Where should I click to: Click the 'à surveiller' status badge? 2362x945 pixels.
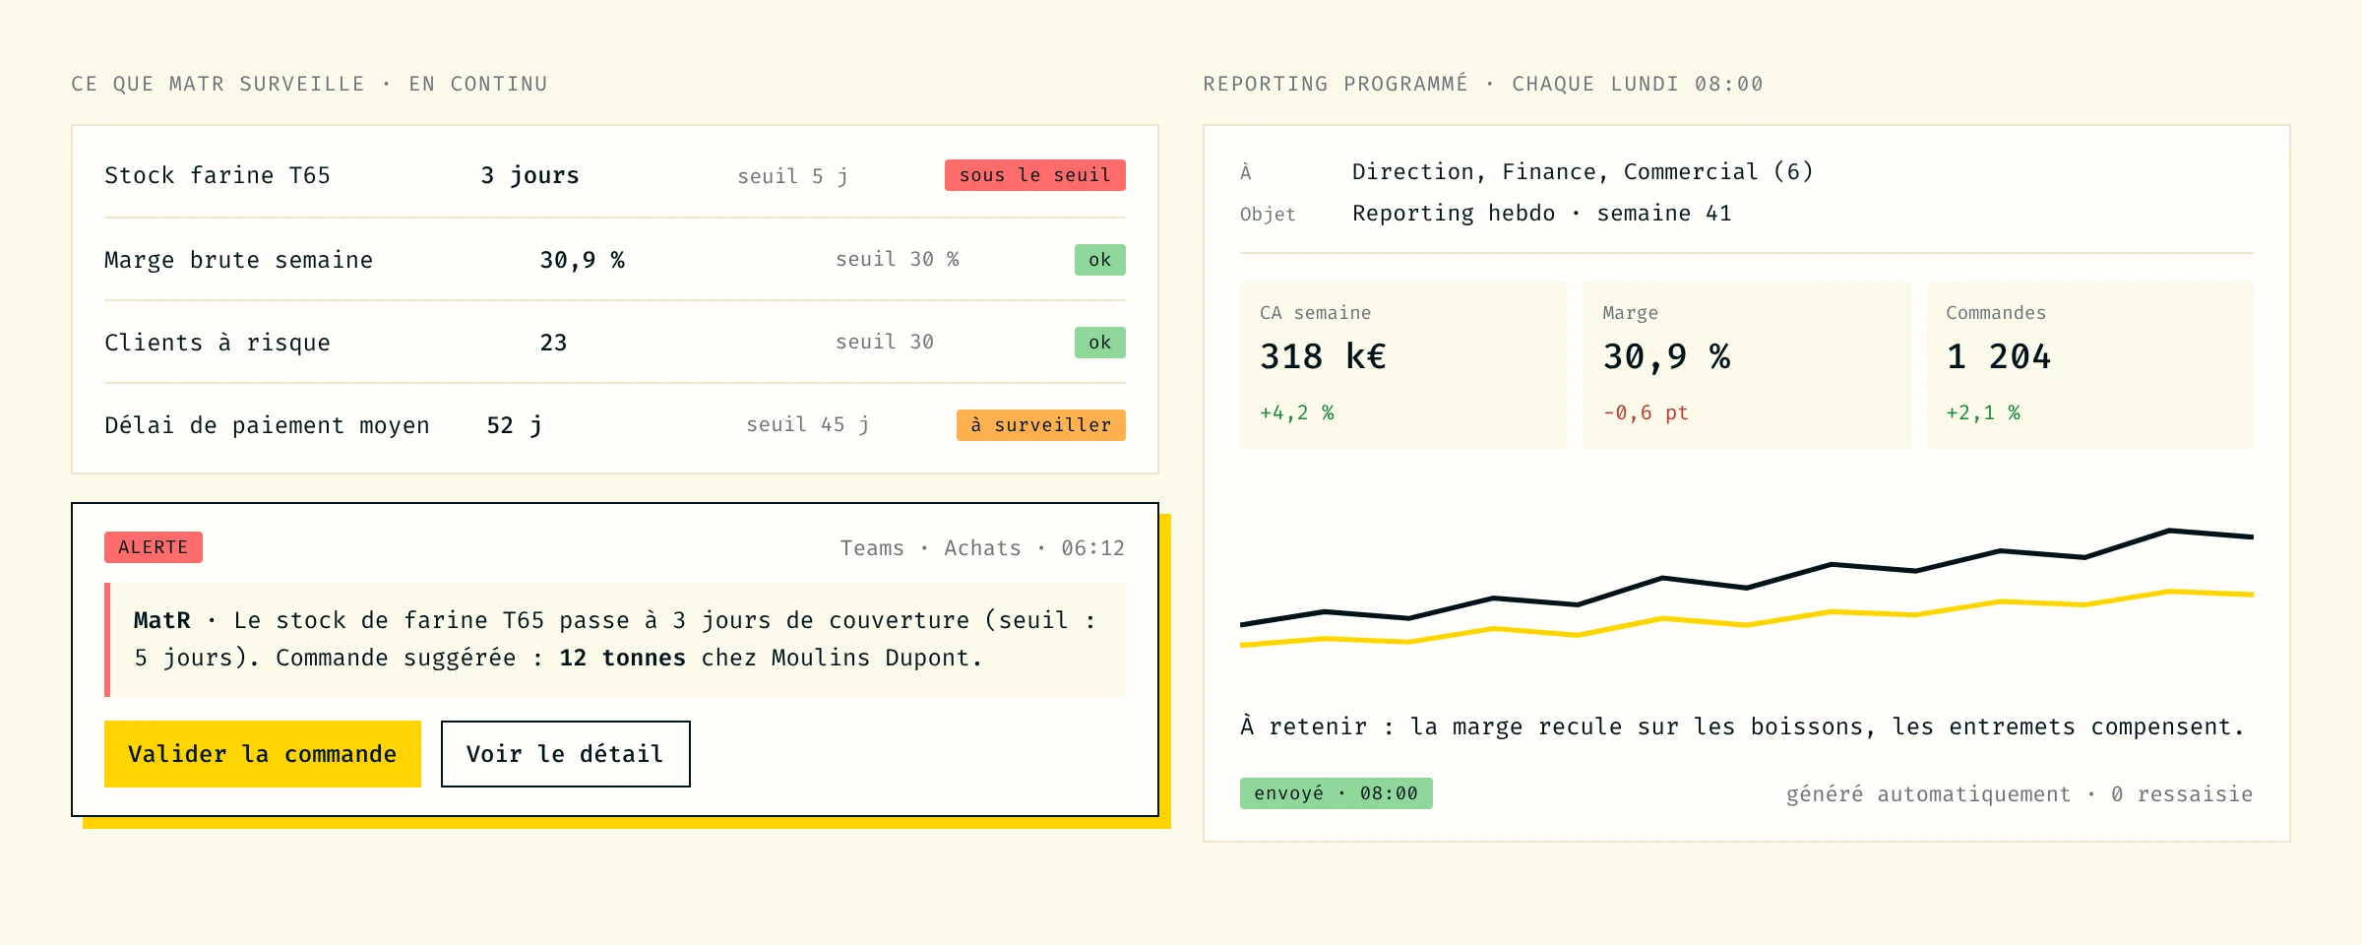point(1041,425)
